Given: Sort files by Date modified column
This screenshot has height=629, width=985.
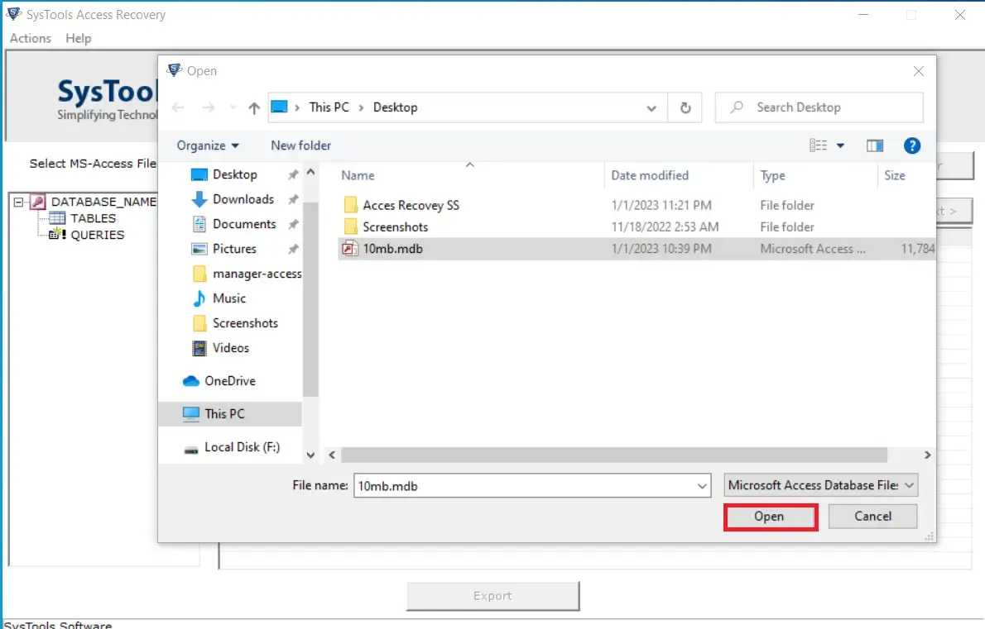Looking at the screenshot, I should click(x=650, y=175).
